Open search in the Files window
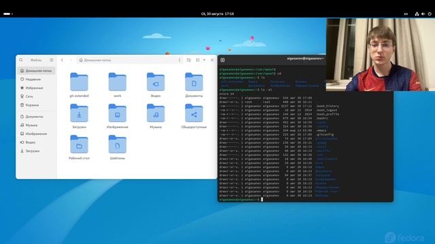Screen dimensions: 435x244 pyautogui.click(x=21, y=60)
